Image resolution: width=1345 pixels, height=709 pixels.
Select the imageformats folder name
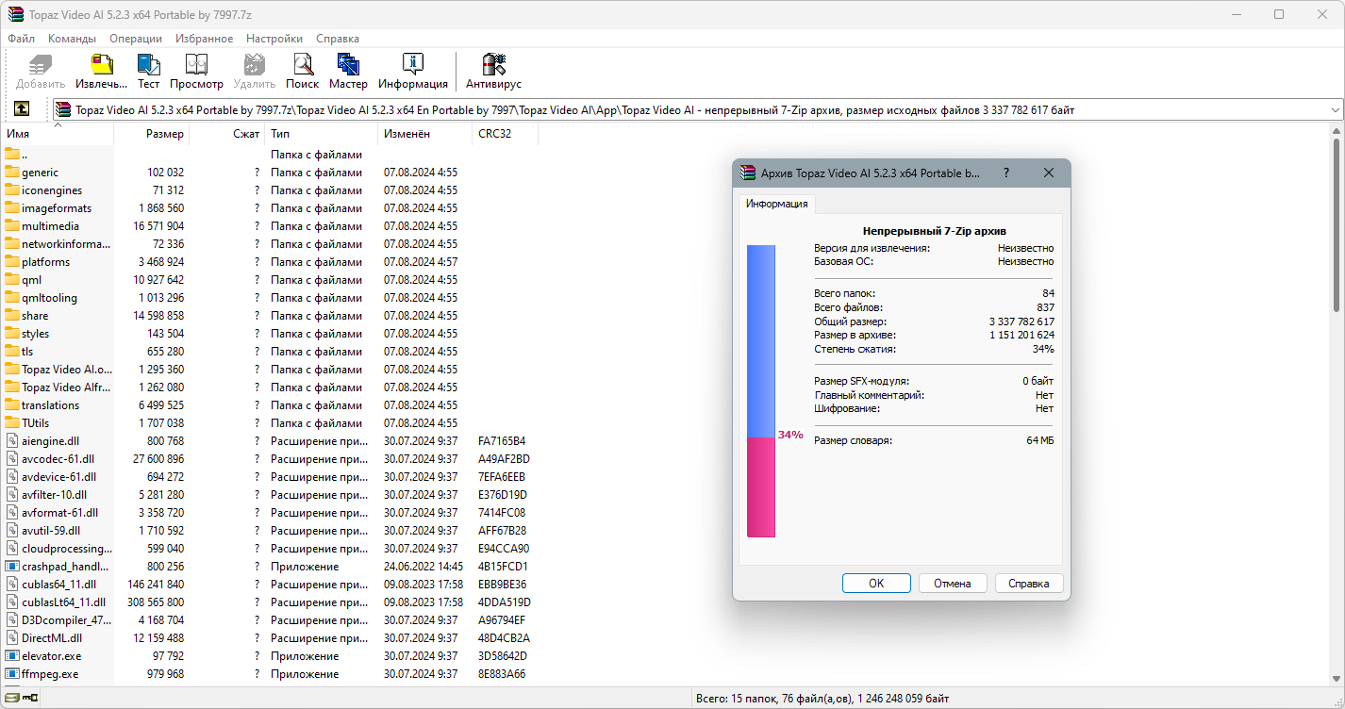57,207
